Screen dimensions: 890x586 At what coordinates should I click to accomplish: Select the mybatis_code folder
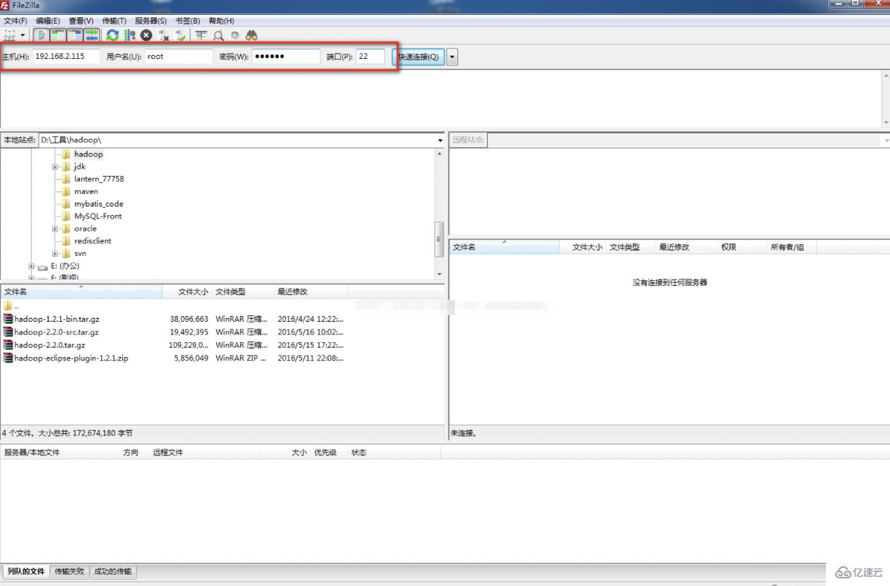point(99,204)
